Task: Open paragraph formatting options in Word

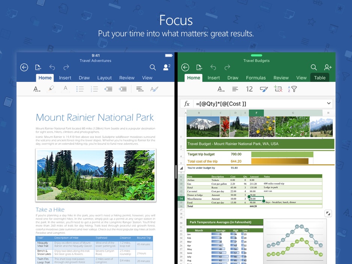Action: click(x=140, y=89)
